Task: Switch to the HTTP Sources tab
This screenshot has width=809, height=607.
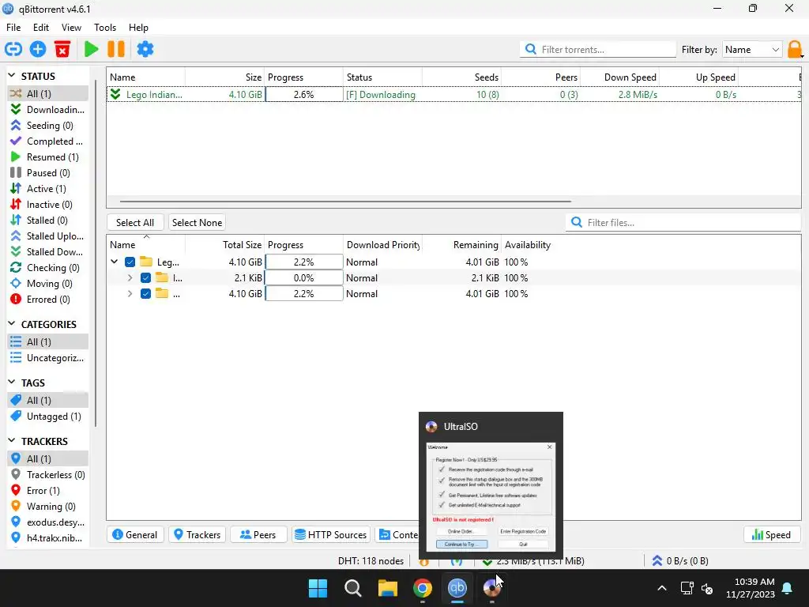Action: [x=331, y=535]
